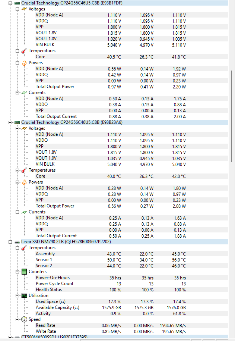Screen dimensions: 235x341
Task: Select Total Output Power row under Crucial E93B1FDF
Action: coord(131,87)
